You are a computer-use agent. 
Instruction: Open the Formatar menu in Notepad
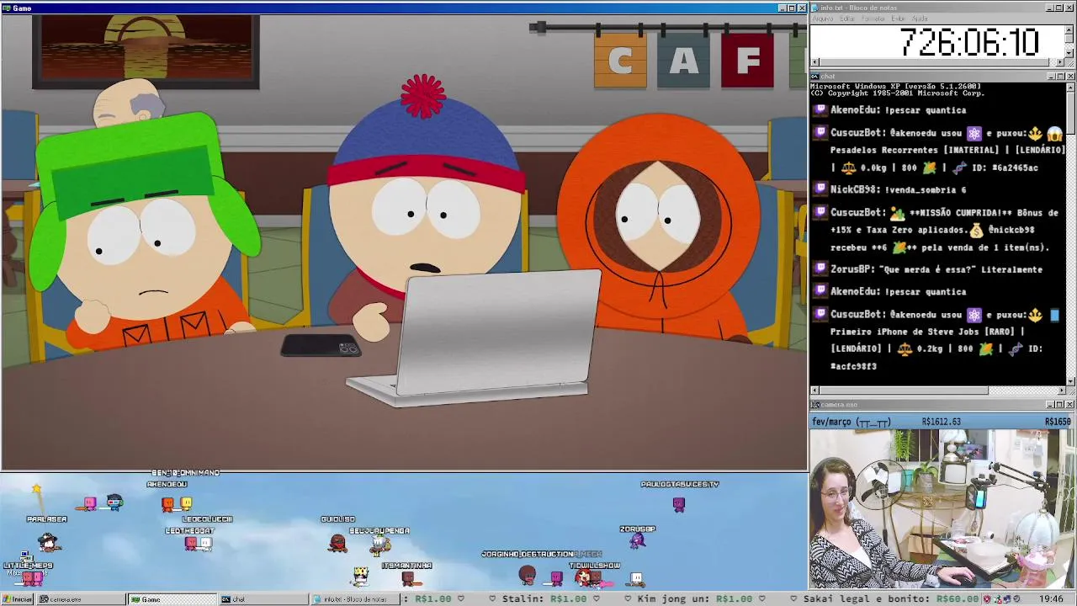pos(873,19)
